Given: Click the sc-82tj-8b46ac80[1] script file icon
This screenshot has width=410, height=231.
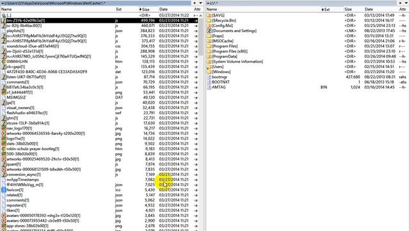Looking at the screenshot, I should tap(4, 26).
